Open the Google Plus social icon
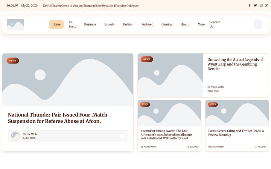 point(267,5)
